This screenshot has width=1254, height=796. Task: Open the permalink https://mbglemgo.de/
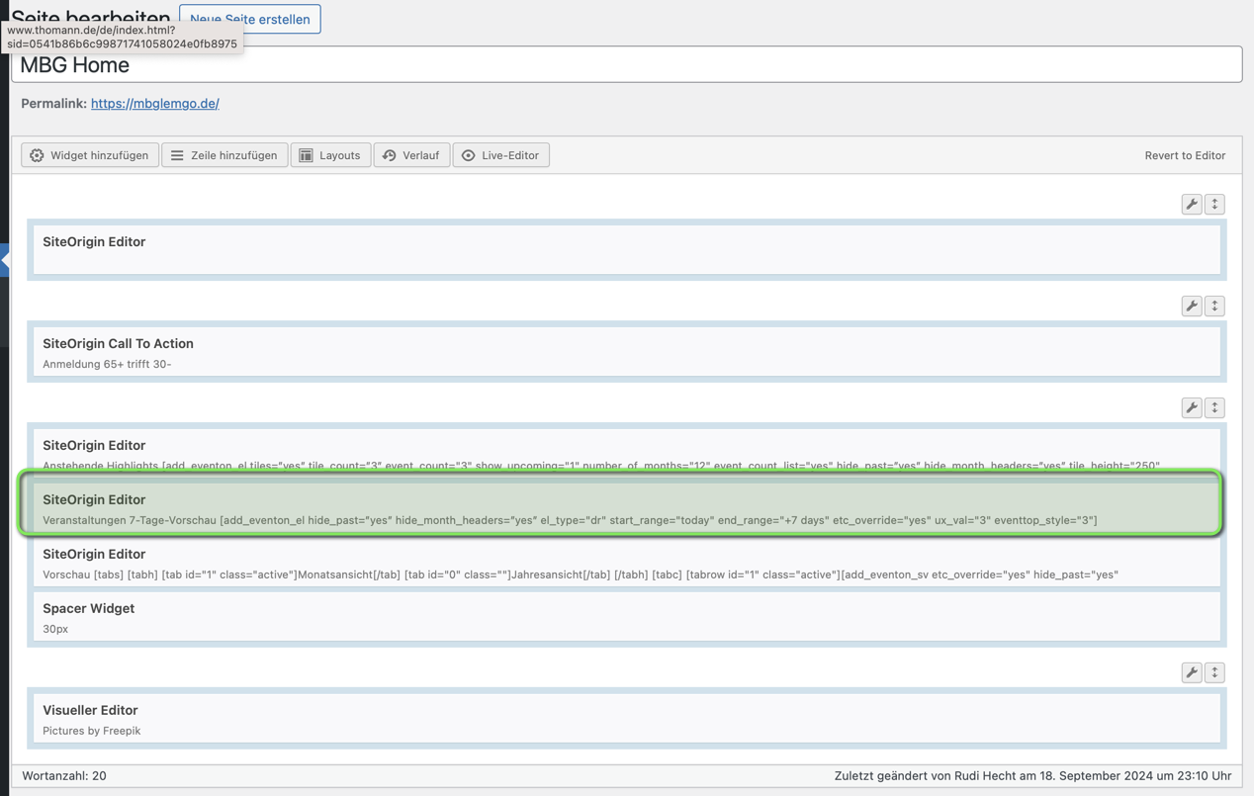tap(155, 103)
